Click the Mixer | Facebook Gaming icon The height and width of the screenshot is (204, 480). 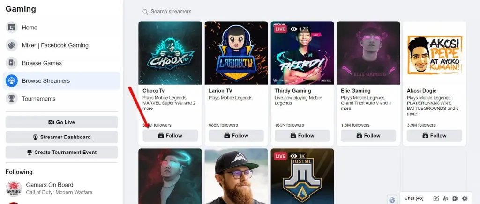coord(11,45)
